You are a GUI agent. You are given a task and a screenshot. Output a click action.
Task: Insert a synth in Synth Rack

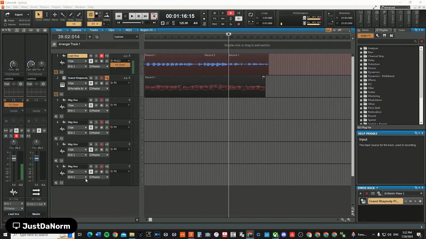(360, 194)
